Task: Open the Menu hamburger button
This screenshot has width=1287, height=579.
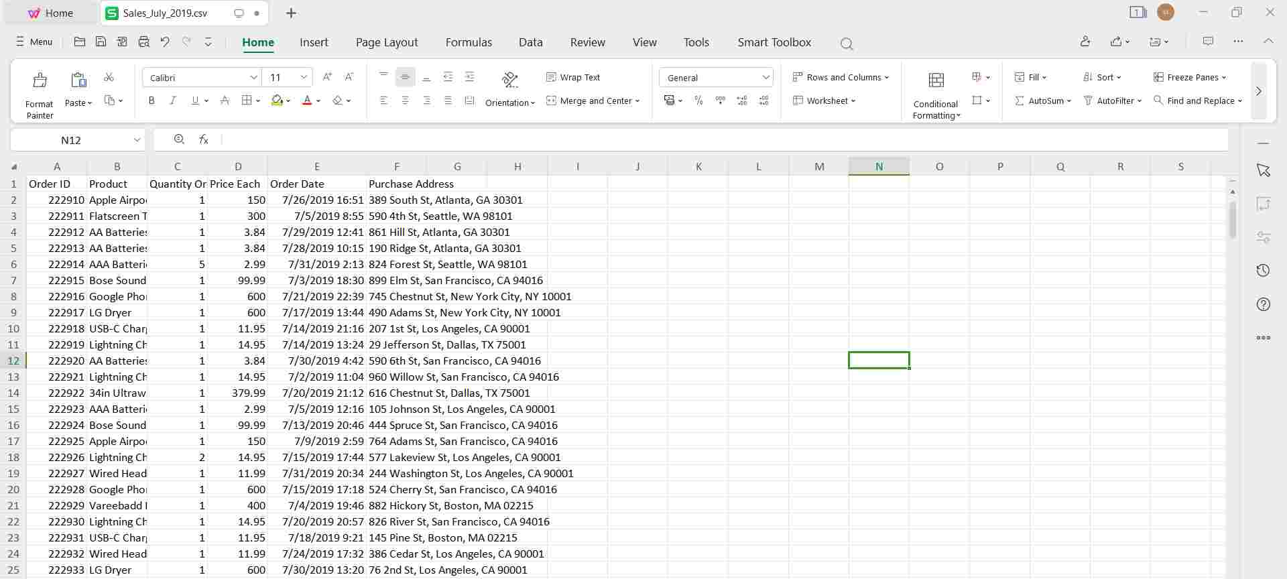Action: pos(34,42)
